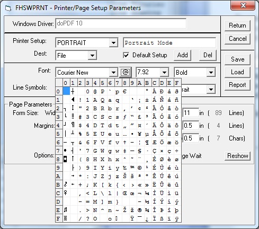Click the Portrait Mode description field
Screen dimensions: 259x229
point(169,42)
